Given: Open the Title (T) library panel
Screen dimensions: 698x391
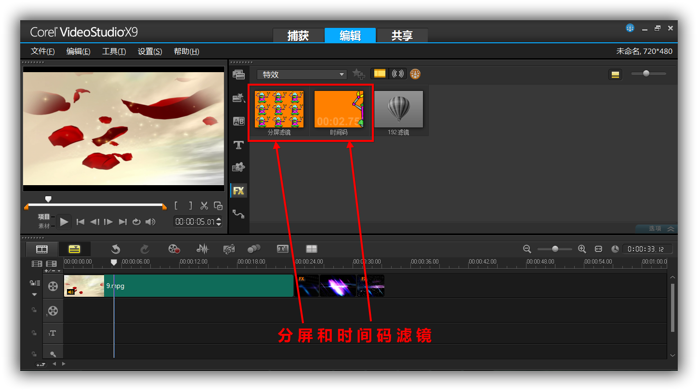Looking at the screenshot, I should [x=238, y=145].
